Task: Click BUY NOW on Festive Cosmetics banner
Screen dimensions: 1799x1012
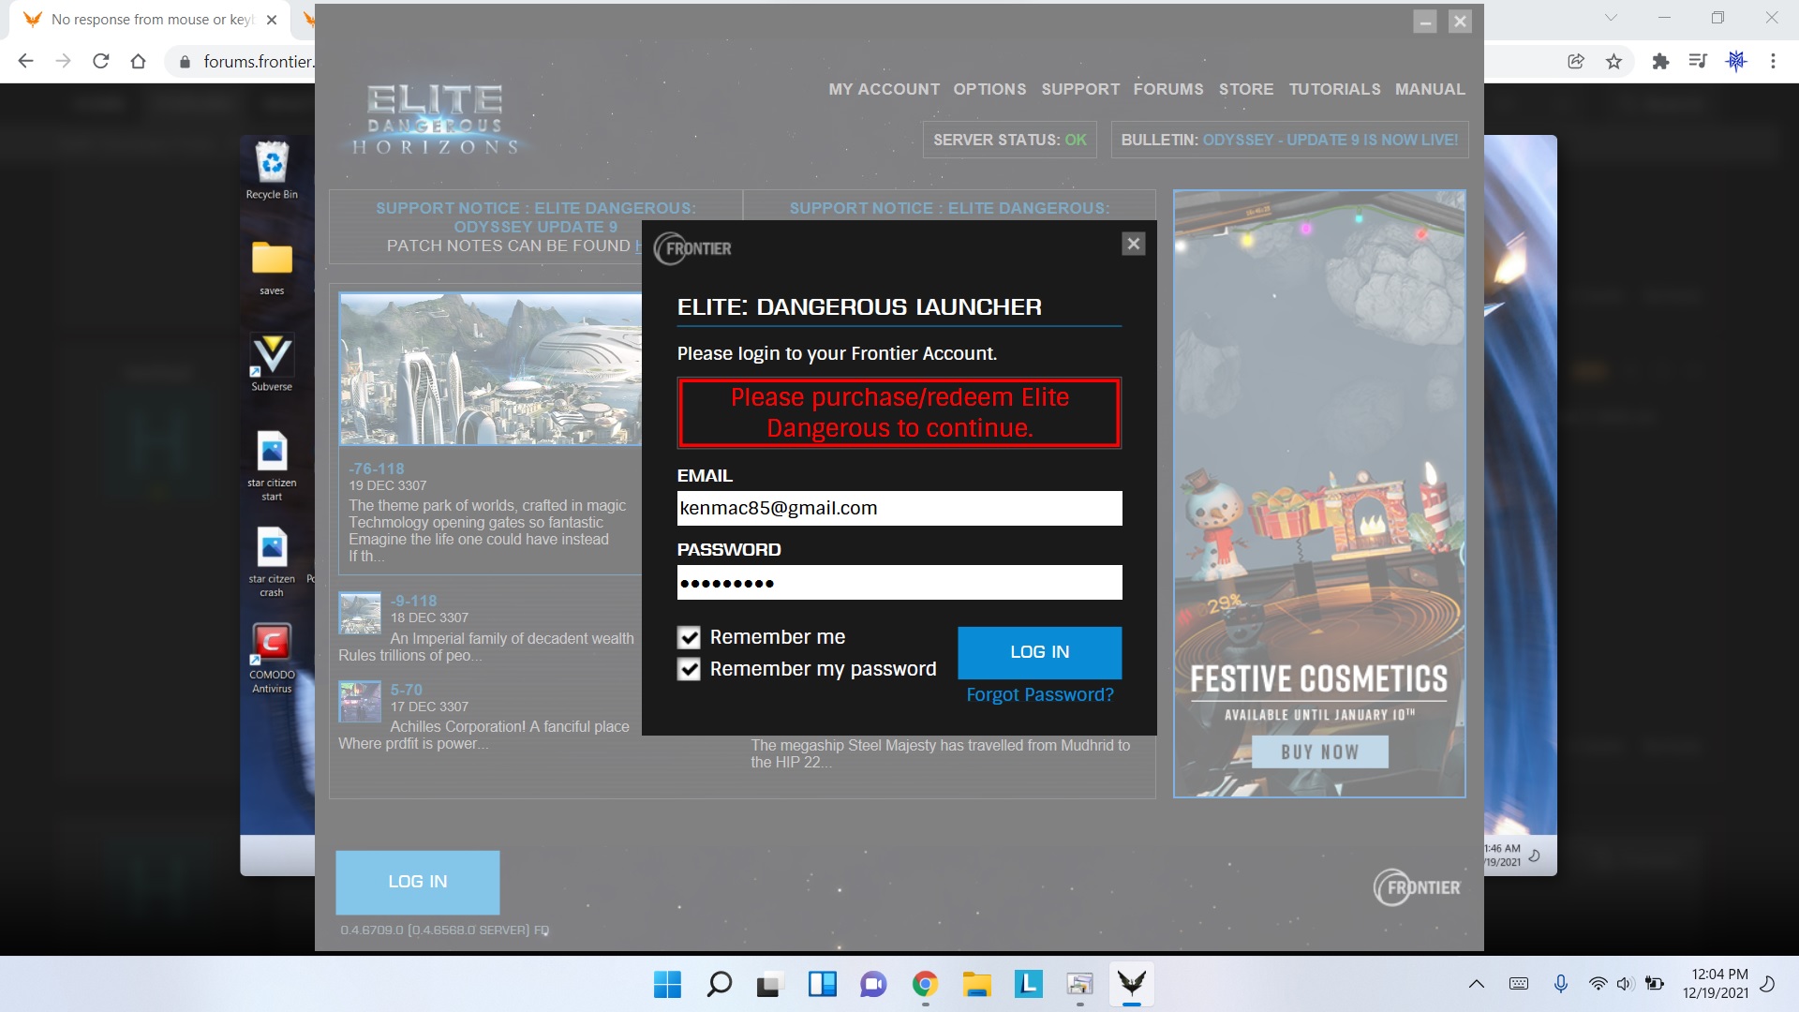Action: coord(1320,752)
